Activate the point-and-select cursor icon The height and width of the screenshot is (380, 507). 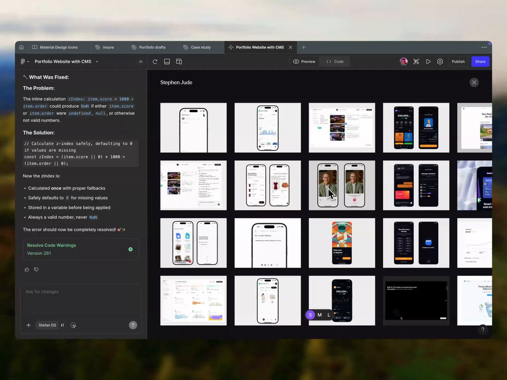pyautogui.click(x=73, y=325)
